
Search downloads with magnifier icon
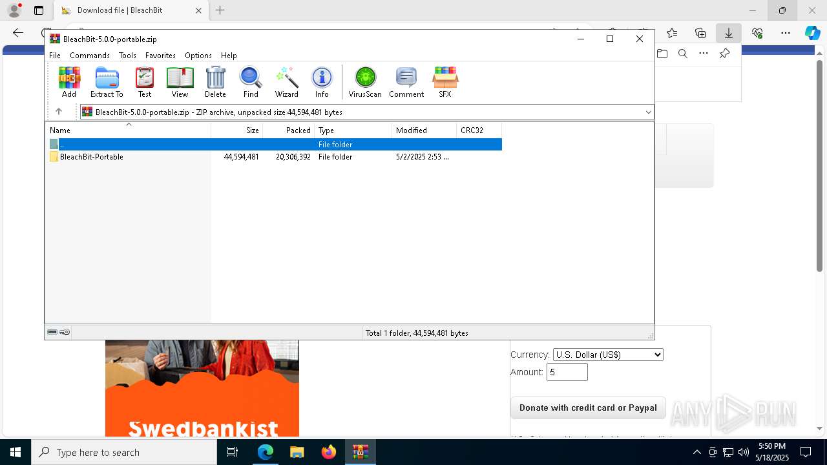pyautogui.click(x=683, y=54)
